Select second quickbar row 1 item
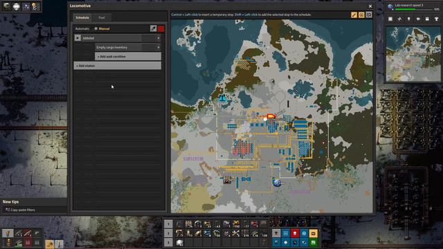Image resolution: width=443 pixels, height=249 pixels. tap(188, 224)
